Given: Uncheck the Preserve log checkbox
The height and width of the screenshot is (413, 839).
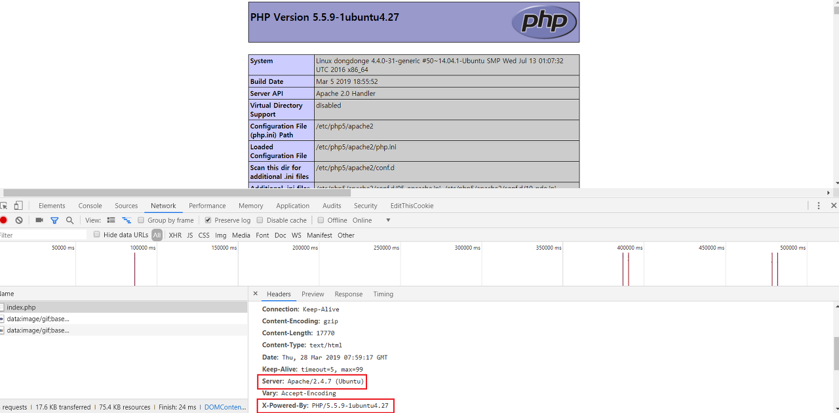Looking at the screenshot, I should pos(208,220).
